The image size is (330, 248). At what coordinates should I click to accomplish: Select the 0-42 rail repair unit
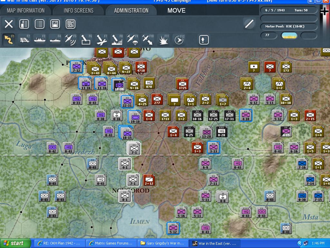pyautogui.click(x=52, y=147)
